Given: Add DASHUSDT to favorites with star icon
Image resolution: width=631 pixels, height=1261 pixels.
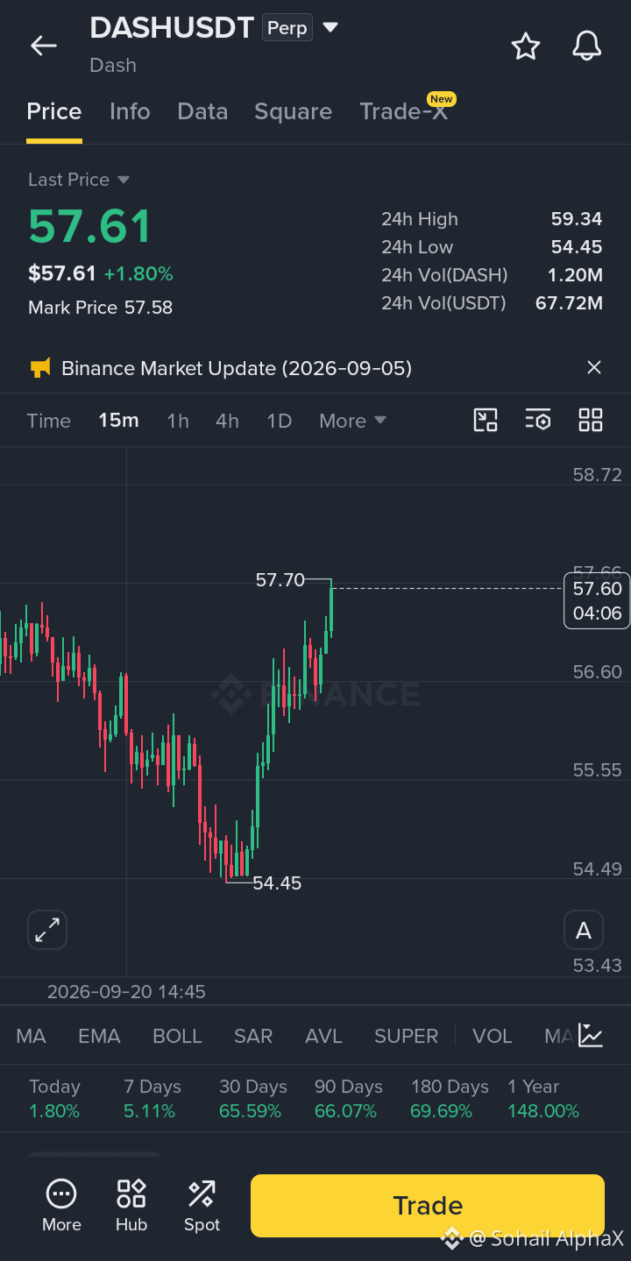Looking at the screenshot, I should tap(526, 46).
